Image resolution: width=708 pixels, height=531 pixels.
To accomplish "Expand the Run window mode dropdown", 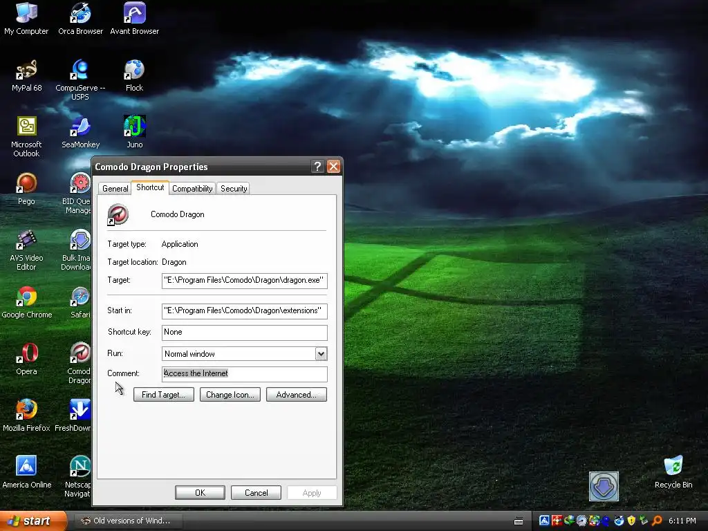I will (321, 354).
